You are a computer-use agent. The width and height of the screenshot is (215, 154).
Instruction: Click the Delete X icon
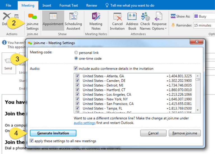click(7, 16)
